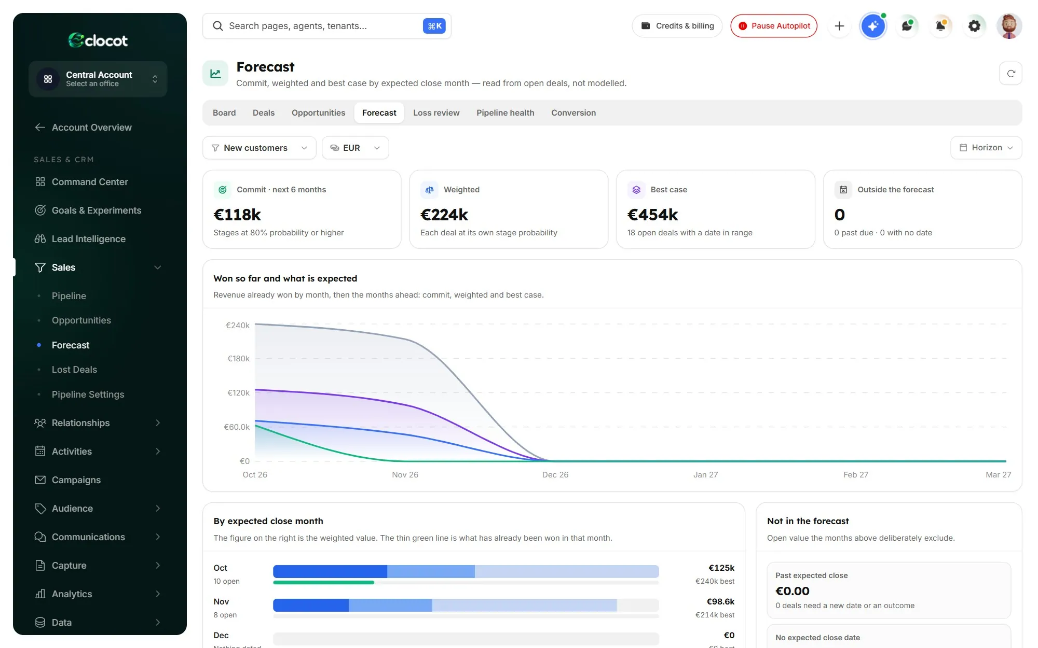Open Campaigns in the sidebar

(98, 480)
